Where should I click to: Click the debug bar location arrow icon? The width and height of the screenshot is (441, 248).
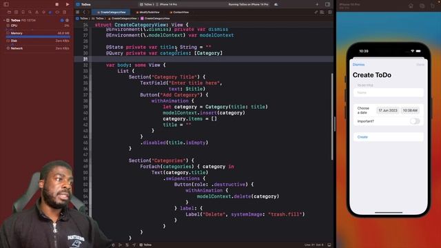(134, 245)
